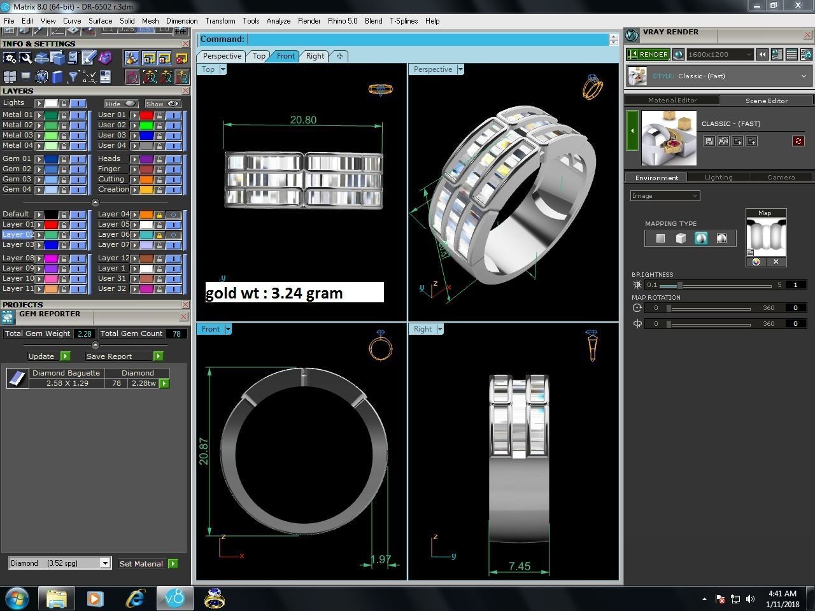Click Update in Gem Reporter
This screenshot has width=815, height=611.
tap(49, 356)
